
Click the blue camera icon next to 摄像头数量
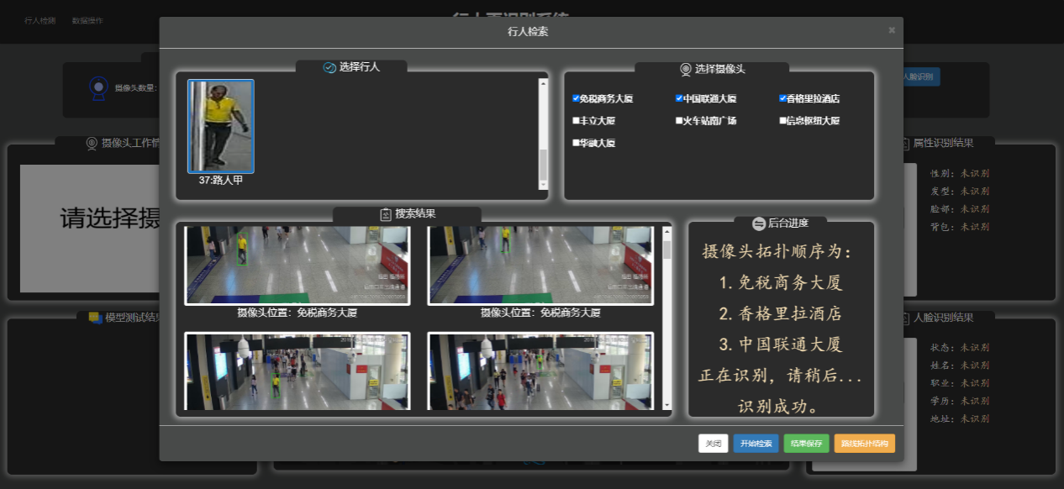(99, 88)
